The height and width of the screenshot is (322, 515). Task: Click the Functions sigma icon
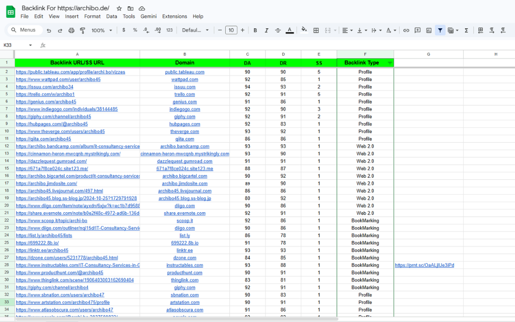pos(466,30)
